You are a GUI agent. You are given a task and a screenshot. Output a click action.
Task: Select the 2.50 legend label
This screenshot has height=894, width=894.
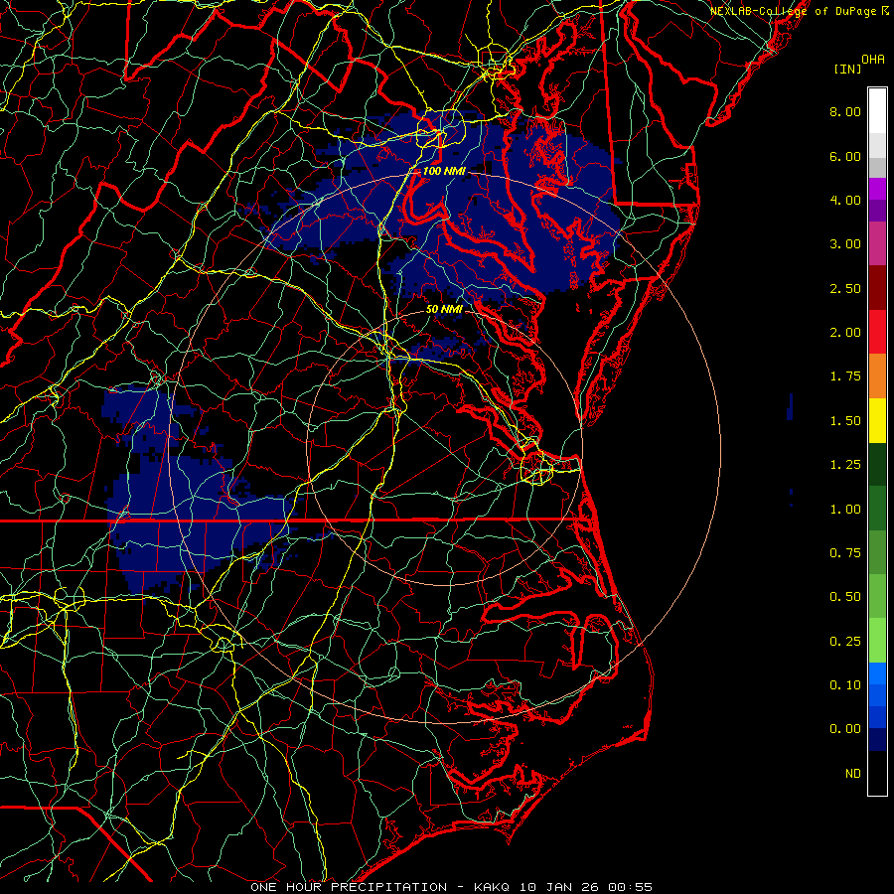click(845, 288)
